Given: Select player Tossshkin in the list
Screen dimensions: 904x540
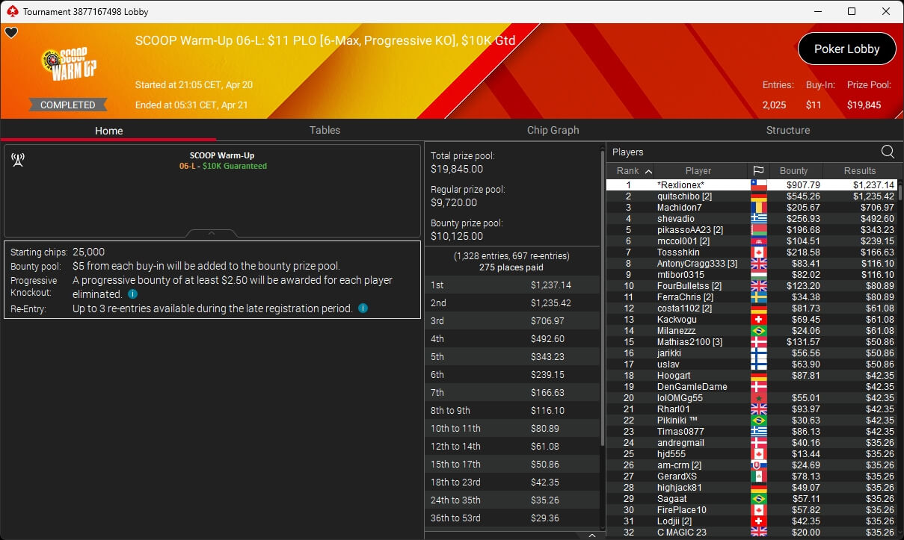Looking at the screenshot, I should point(751,252).
